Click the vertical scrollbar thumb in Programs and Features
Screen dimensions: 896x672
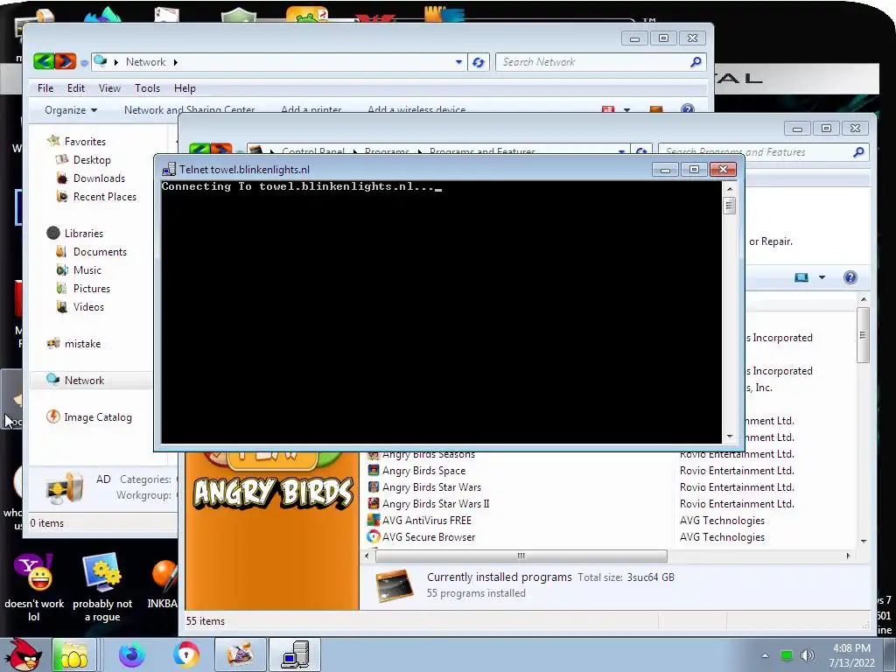(863, 335)
